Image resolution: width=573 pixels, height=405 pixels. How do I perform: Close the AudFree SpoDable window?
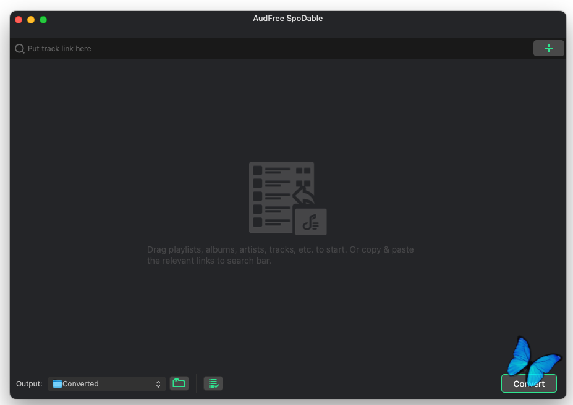pos(19,20)
